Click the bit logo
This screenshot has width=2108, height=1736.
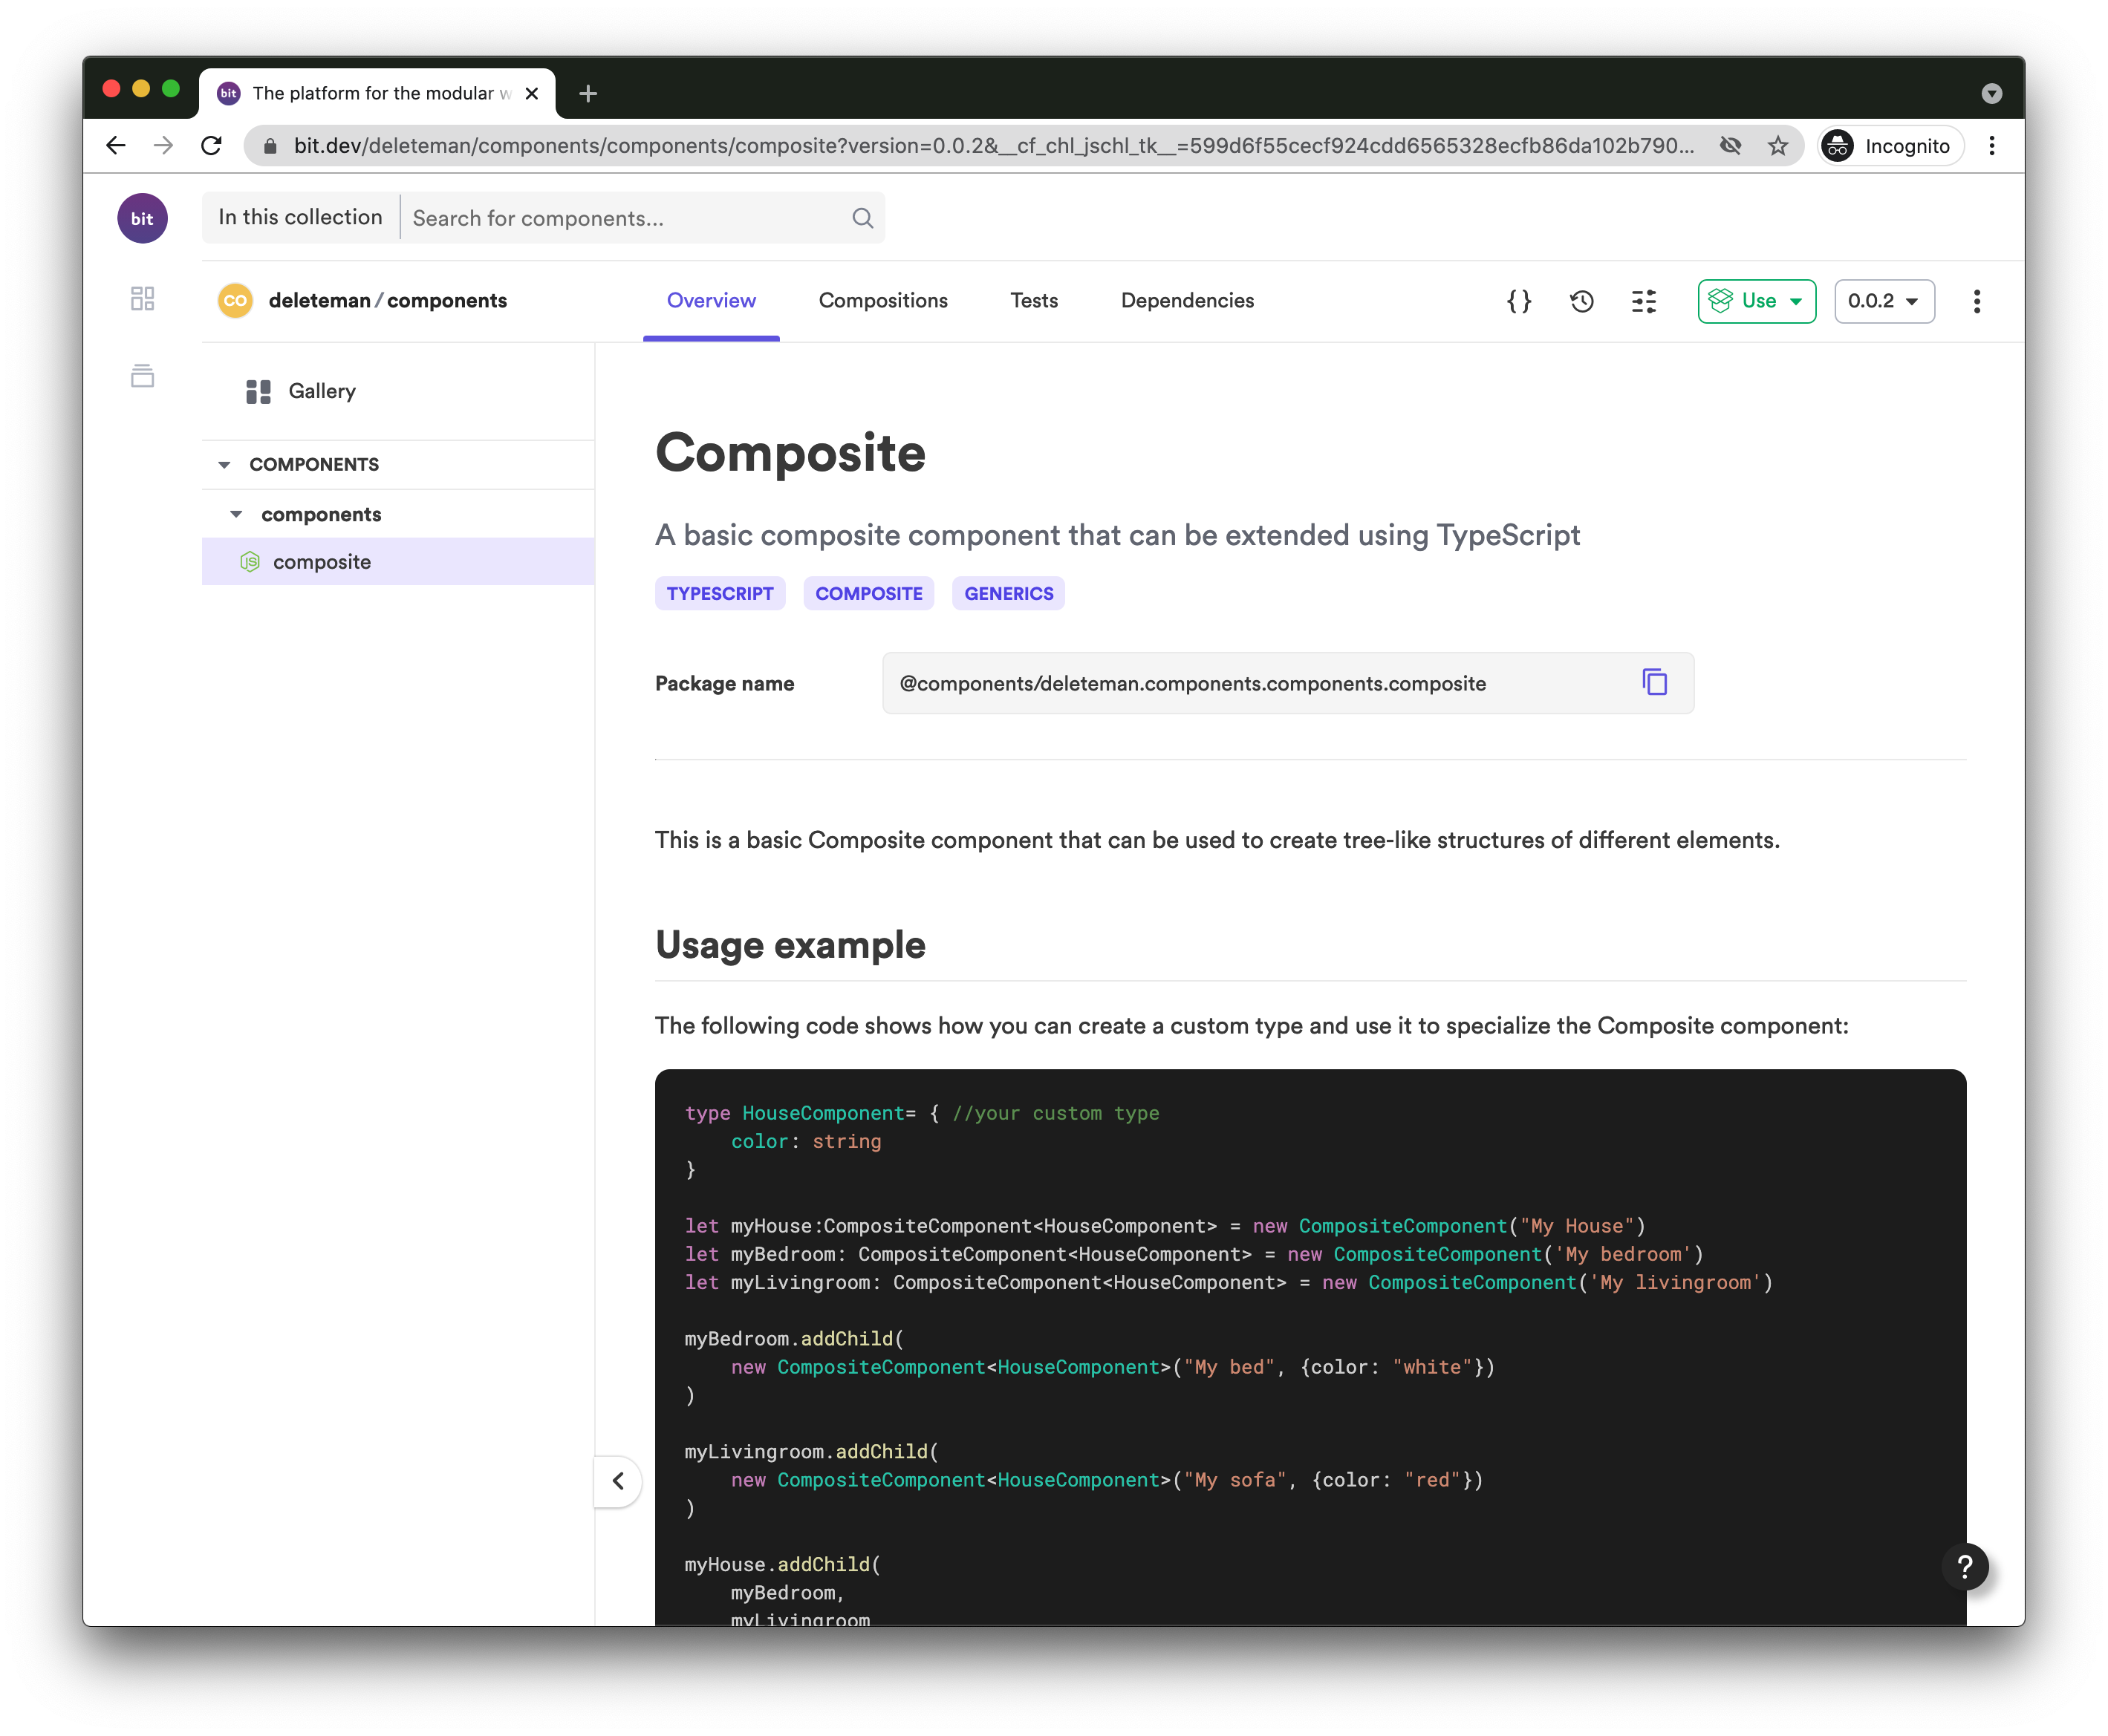coord(142,218)
